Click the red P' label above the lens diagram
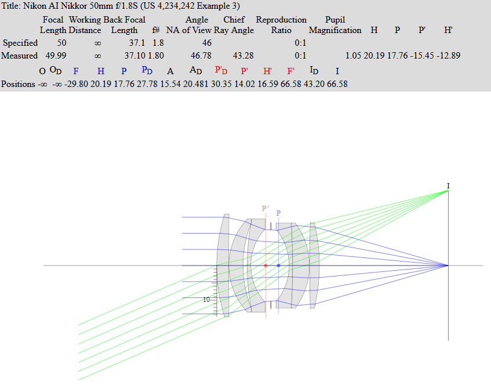 265,208
